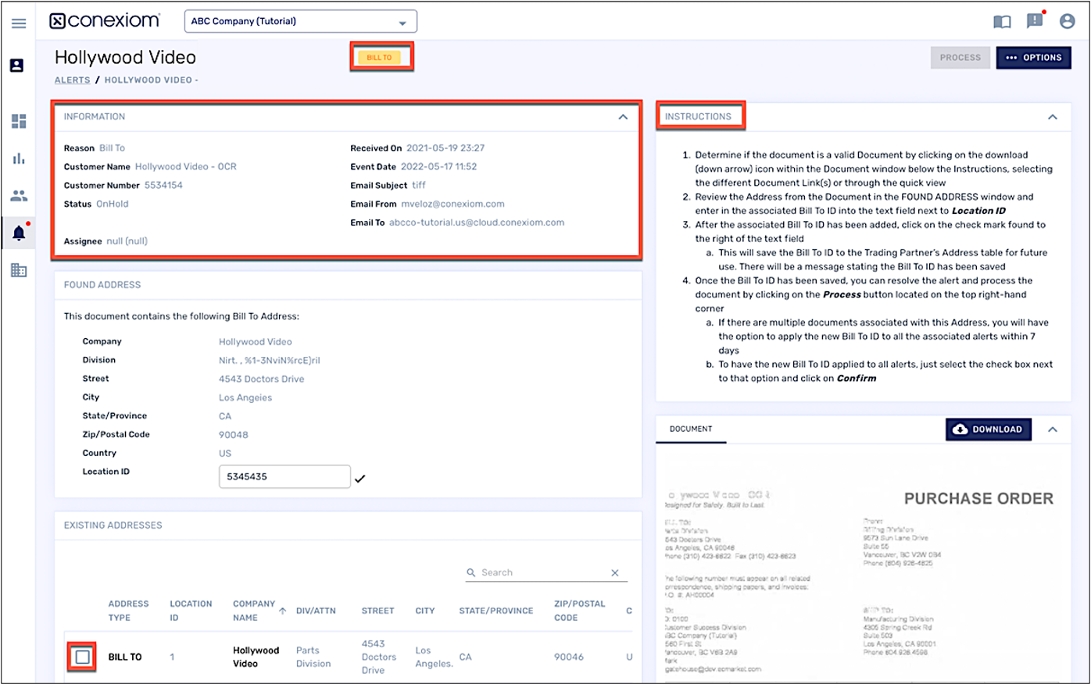Collapse the Document panel
This screenshot has width=1091, height=684.
click(x=1053, y=429)
